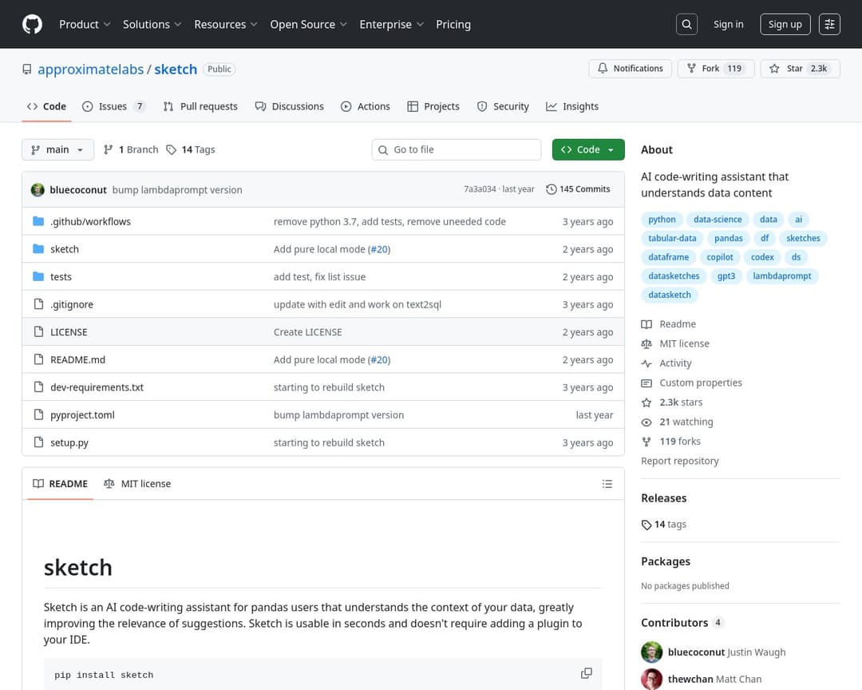Select the pandas topic tag
This screenshot has height=690, width=862.
click(x=728, y=238)
